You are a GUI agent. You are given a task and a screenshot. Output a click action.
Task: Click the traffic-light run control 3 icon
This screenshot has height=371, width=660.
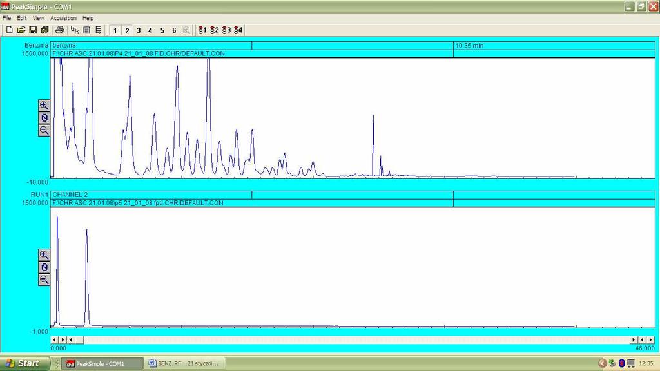tap(226, 30)
